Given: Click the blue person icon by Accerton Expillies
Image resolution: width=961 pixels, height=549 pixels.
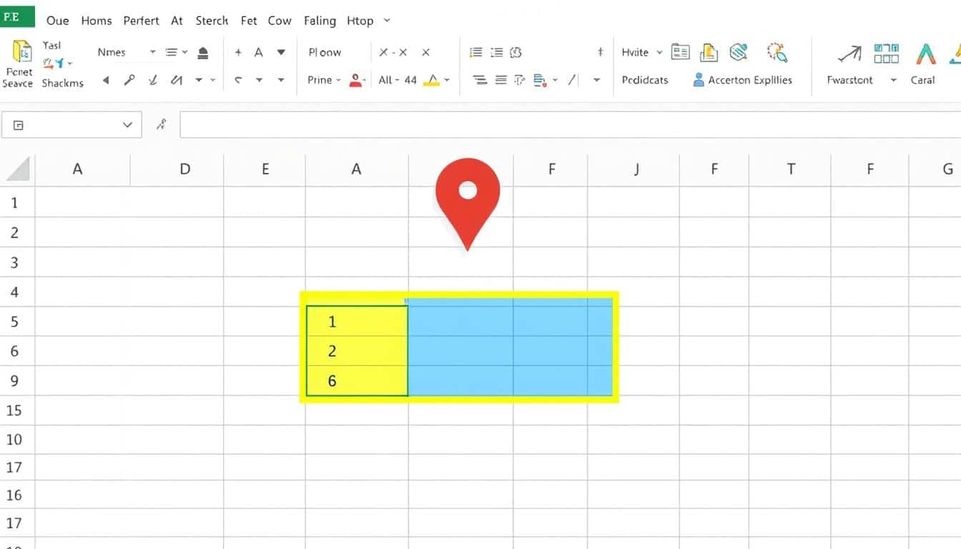Looking at the screenshot, I should pyautogui.click(x=699, y=80).
